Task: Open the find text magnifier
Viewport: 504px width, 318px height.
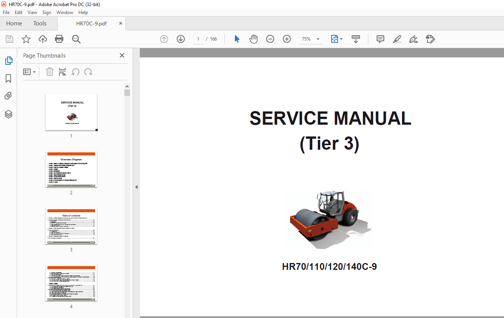Action: point(76,39)
